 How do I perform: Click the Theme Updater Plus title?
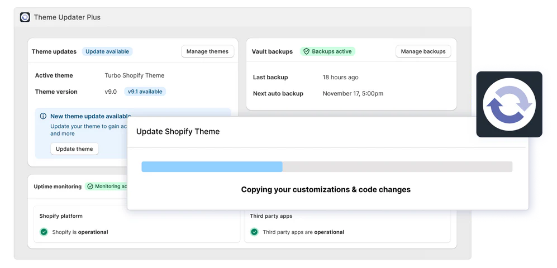[67, 17]
